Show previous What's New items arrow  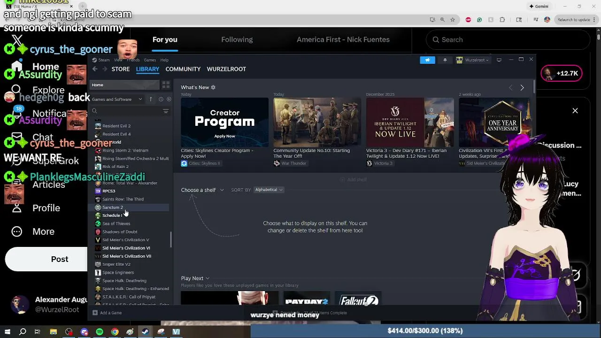[x=511, y=88]
